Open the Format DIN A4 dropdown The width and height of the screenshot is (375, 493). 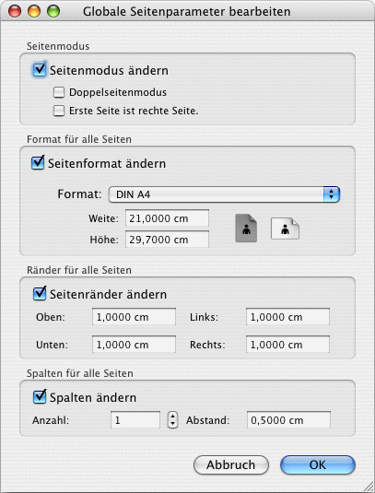click(x=224, y=194)
